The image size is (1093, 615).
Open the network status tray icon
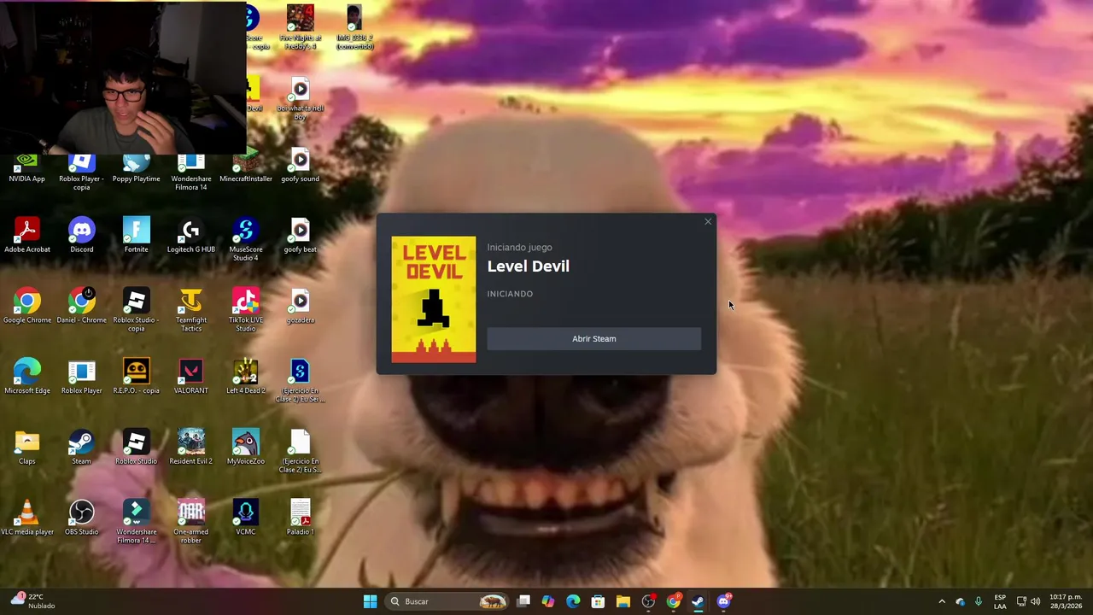1021,601
